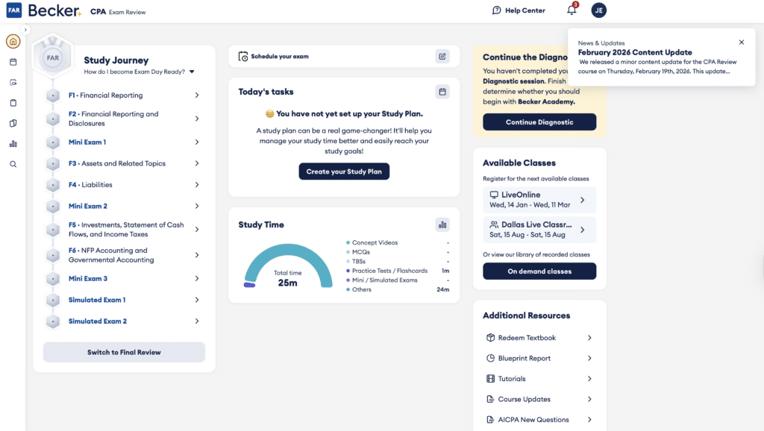Click the calendar icon on Today's tasks panel
Viewport: 764px width, 431px height.
click(442, 91)
